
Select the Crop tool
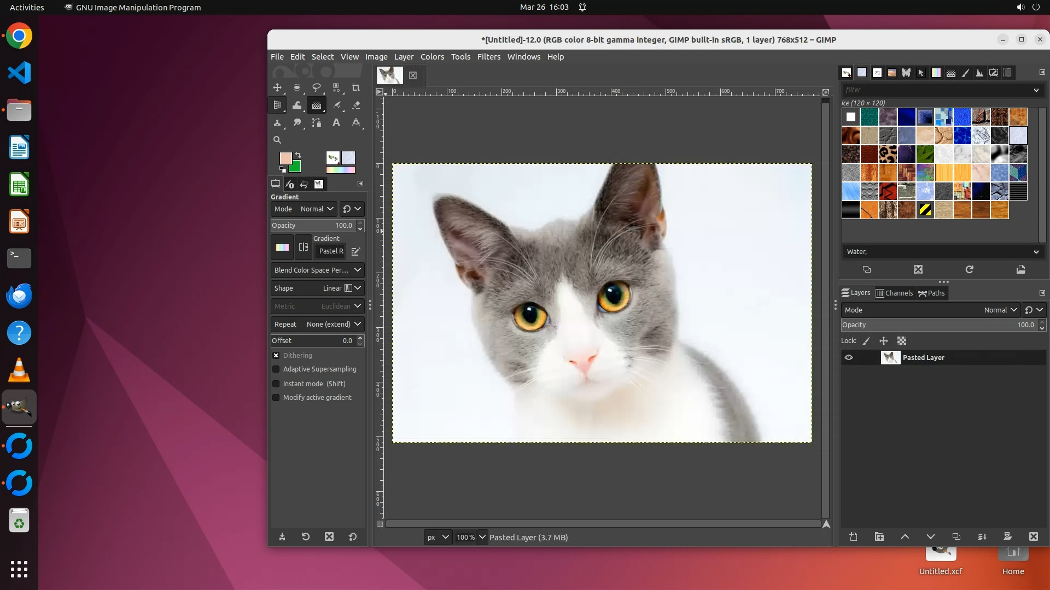[355, 87]
